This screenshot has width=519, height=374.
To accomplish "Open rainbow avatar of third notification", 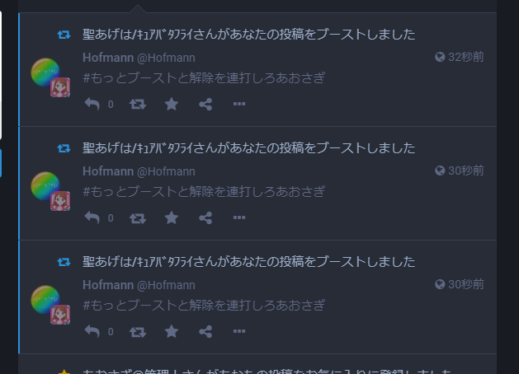I will point(45,300).
